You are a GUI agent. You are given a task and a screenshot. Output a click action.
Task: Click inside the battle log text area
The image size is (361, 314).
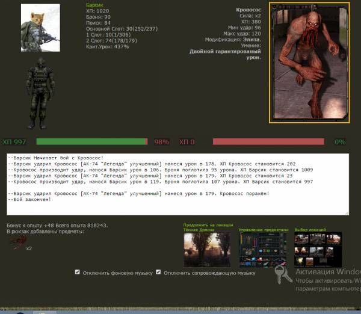[x=177, y=184]
